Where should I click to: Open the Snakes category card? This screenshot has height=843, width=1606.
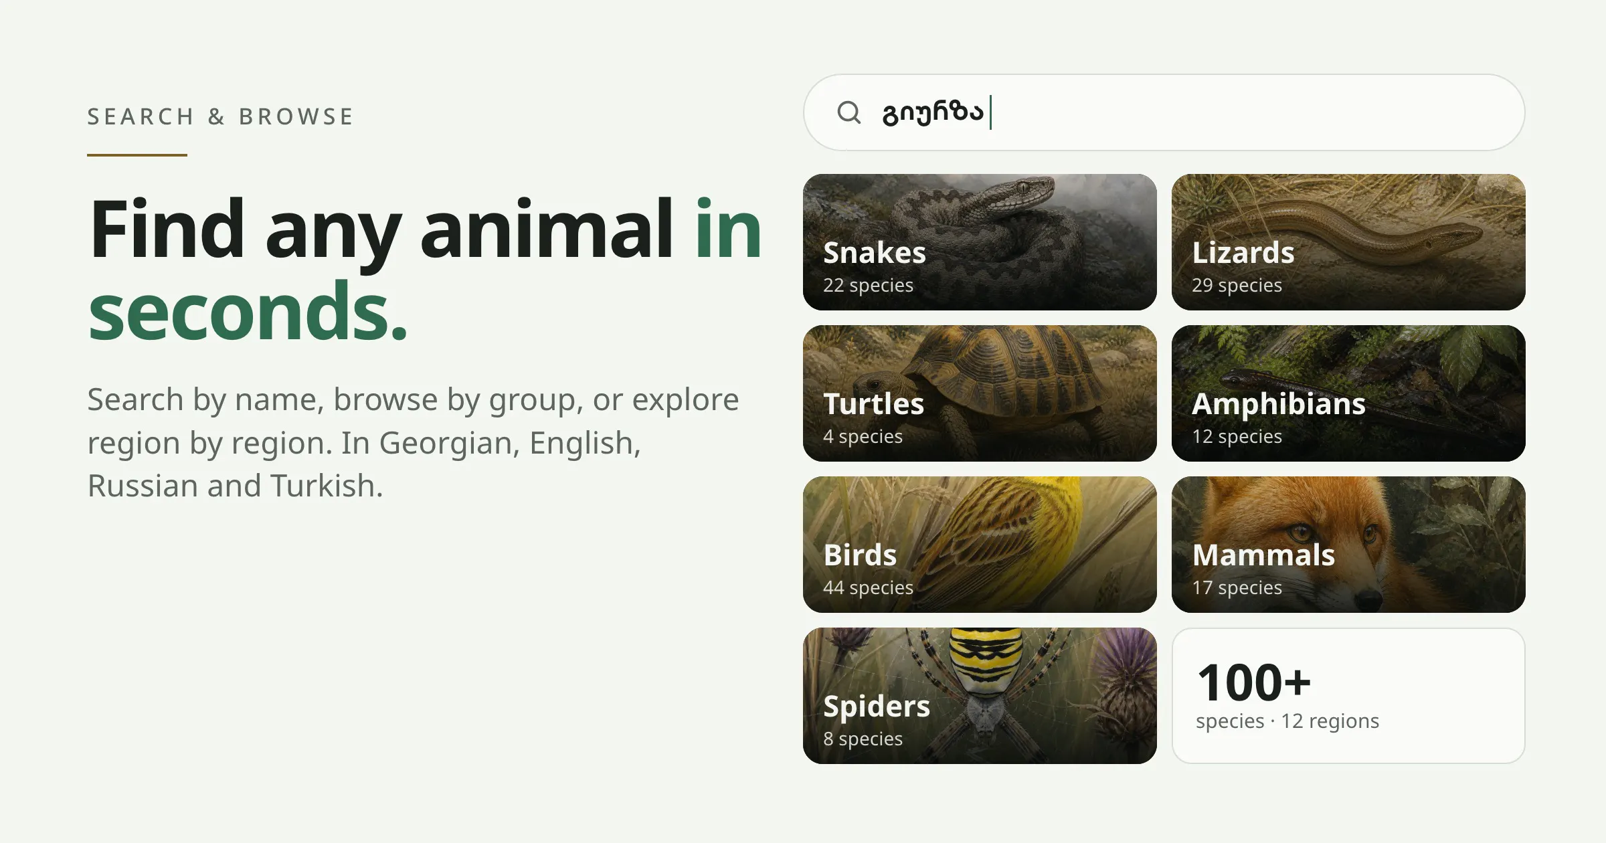click(x=980, y=242)
